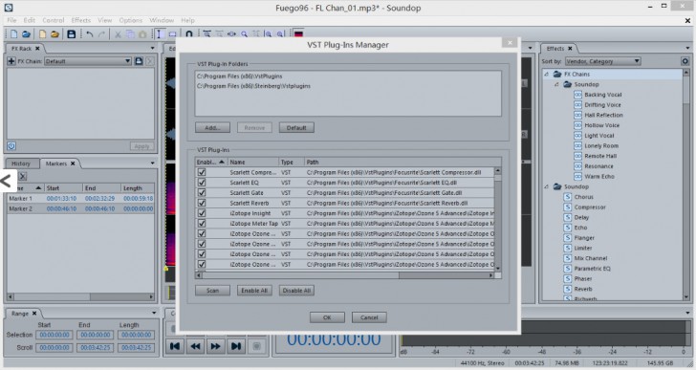Collapse Soundop node under FX Chains
Image resolution: width=696 pixels, height=370 pixels.
tap(556, 84)
